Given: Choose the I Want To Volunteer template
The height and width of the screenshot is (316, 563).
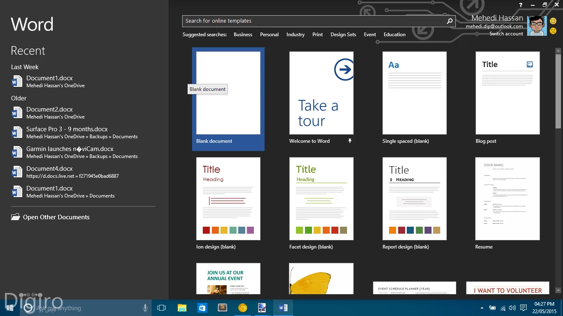Looking at the screenshot, I should coord(508,288).
